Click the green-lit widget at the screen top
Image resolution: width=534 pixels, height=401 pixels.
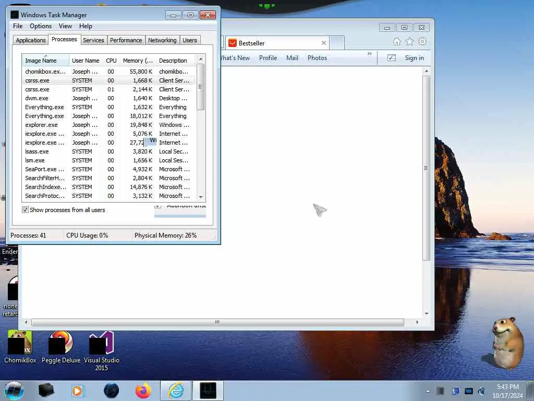[x=266, y=6]
